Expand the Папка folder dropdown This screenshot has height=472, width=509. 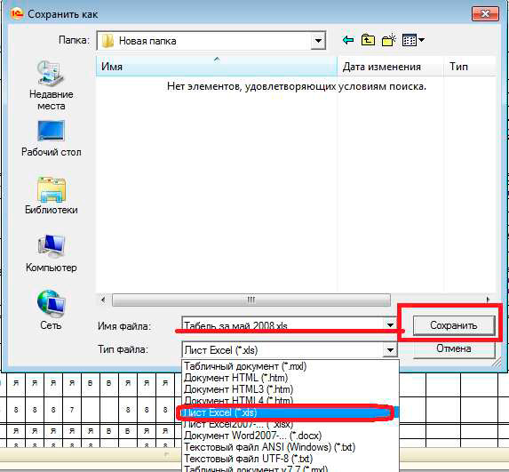(318, 41)
